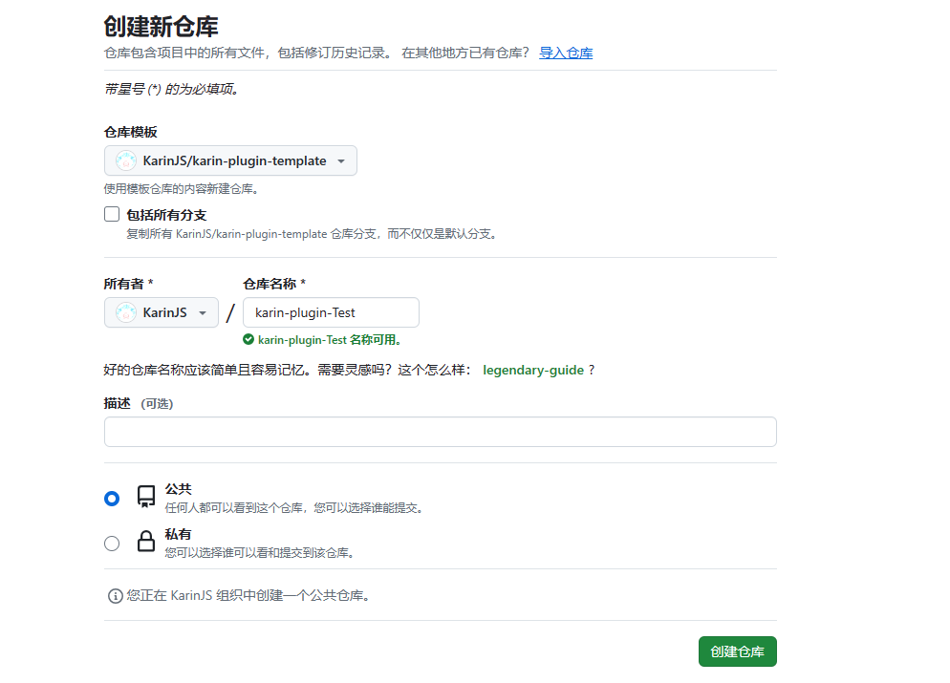Viewport: 950px width, 683px height.
Task: Check the 包括所有分支 checkbox
Action: pos(112,214)
